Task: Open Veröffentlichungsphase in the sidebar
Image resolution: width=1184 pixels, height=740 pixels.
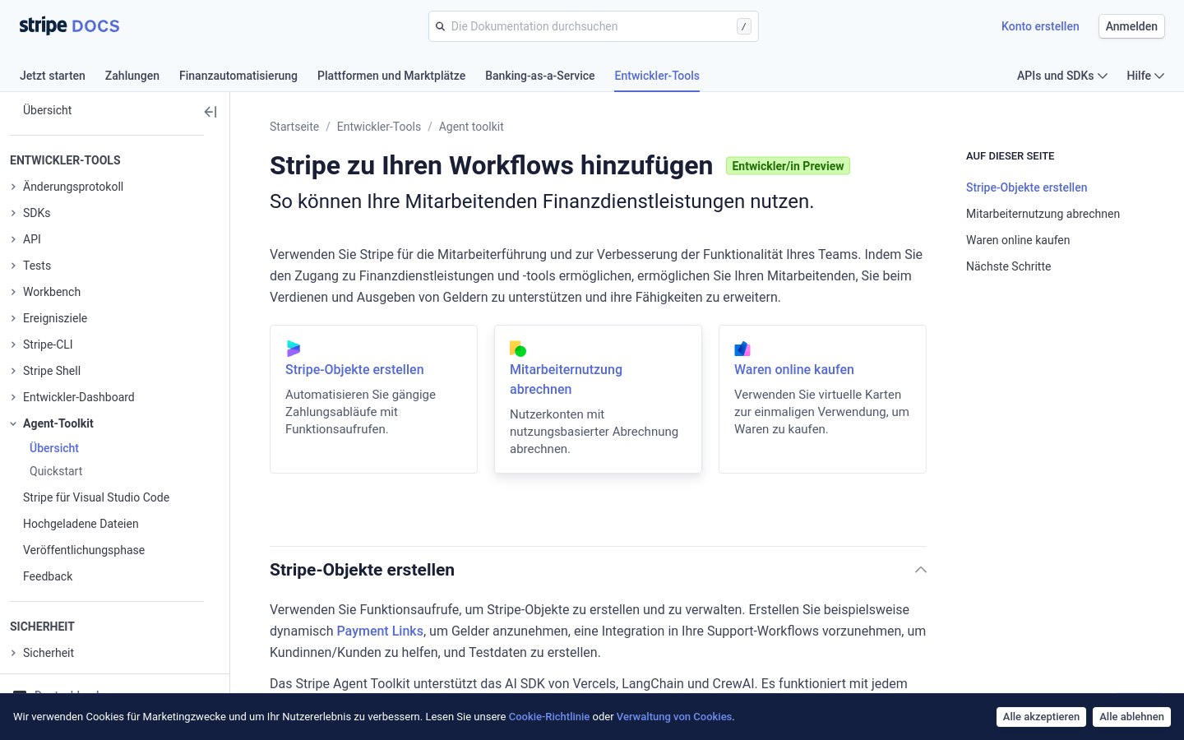Action: (84, 550)
